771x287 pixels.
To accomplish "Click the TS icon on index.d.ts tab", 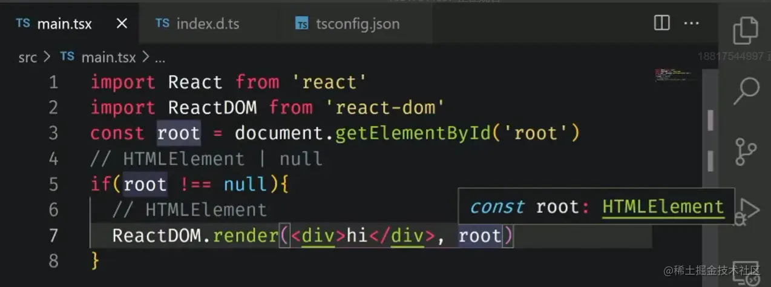I will tap(162, 23).
